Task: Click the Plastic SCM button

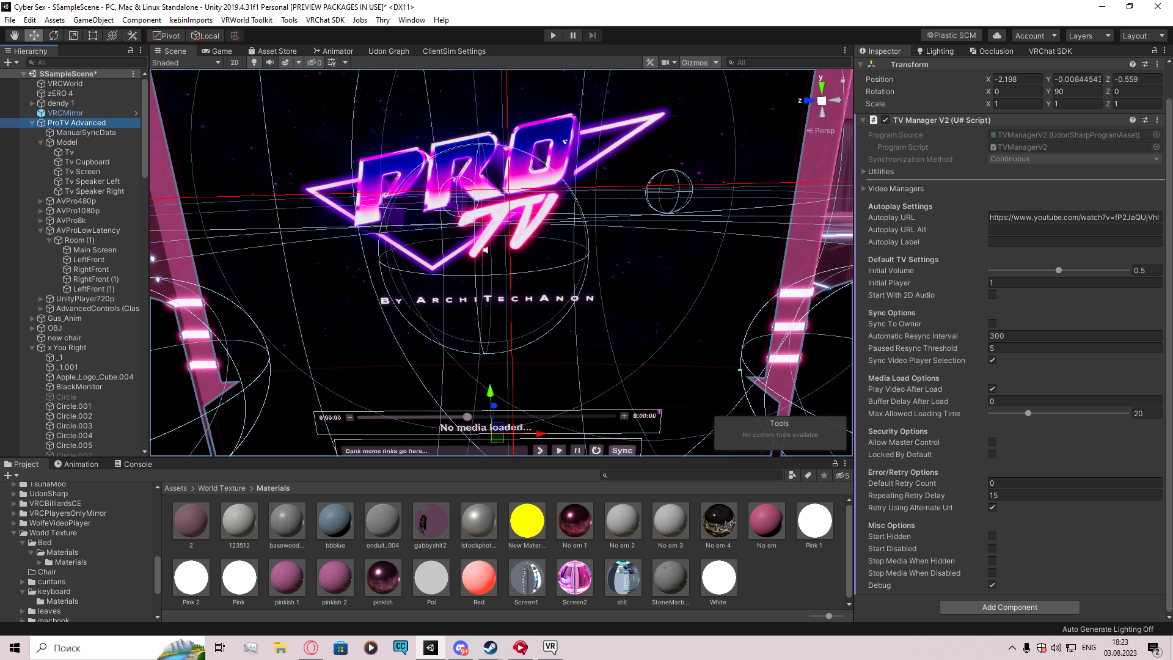Action: [x=951, y=35]
